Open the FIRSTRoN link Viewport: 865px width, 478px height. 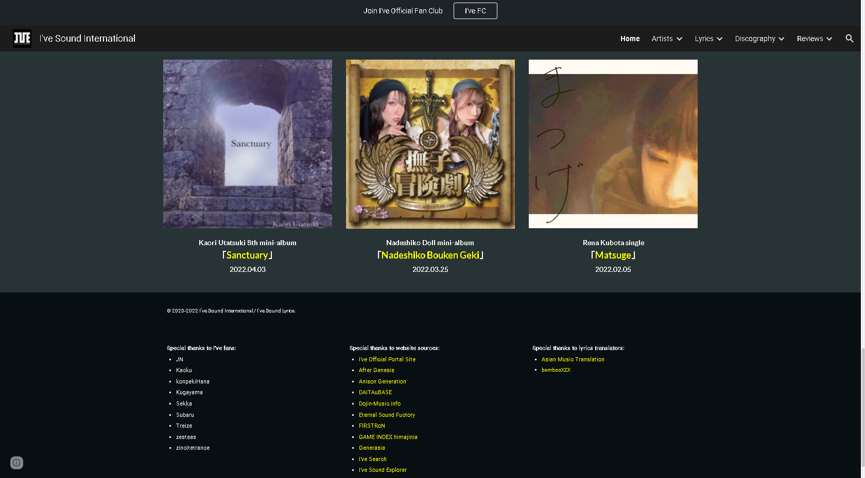click(372, 426)
